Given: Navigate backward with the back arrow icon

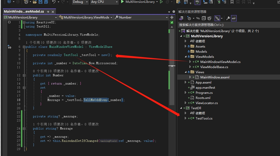Looking at the screenshot, I should point(9,2).
